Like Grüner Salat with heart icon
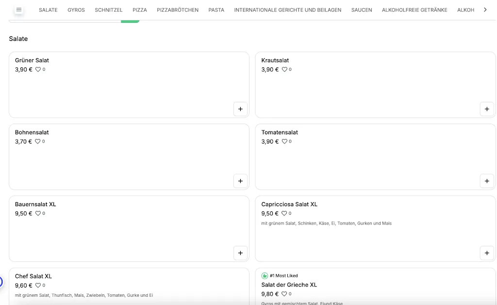Viewport: 497px width, 305px height. 38,69
